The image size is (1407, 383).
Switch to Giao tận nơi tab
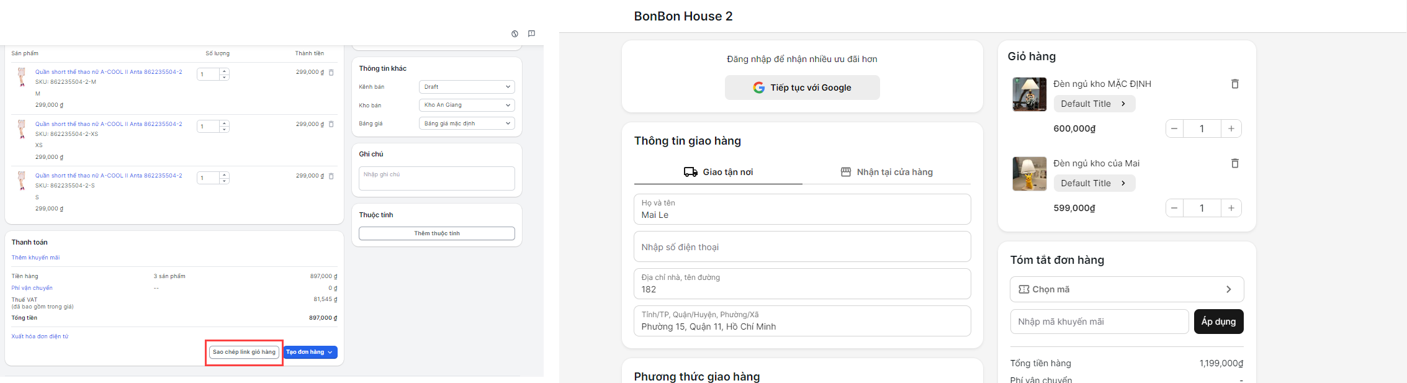click(718, 172)
